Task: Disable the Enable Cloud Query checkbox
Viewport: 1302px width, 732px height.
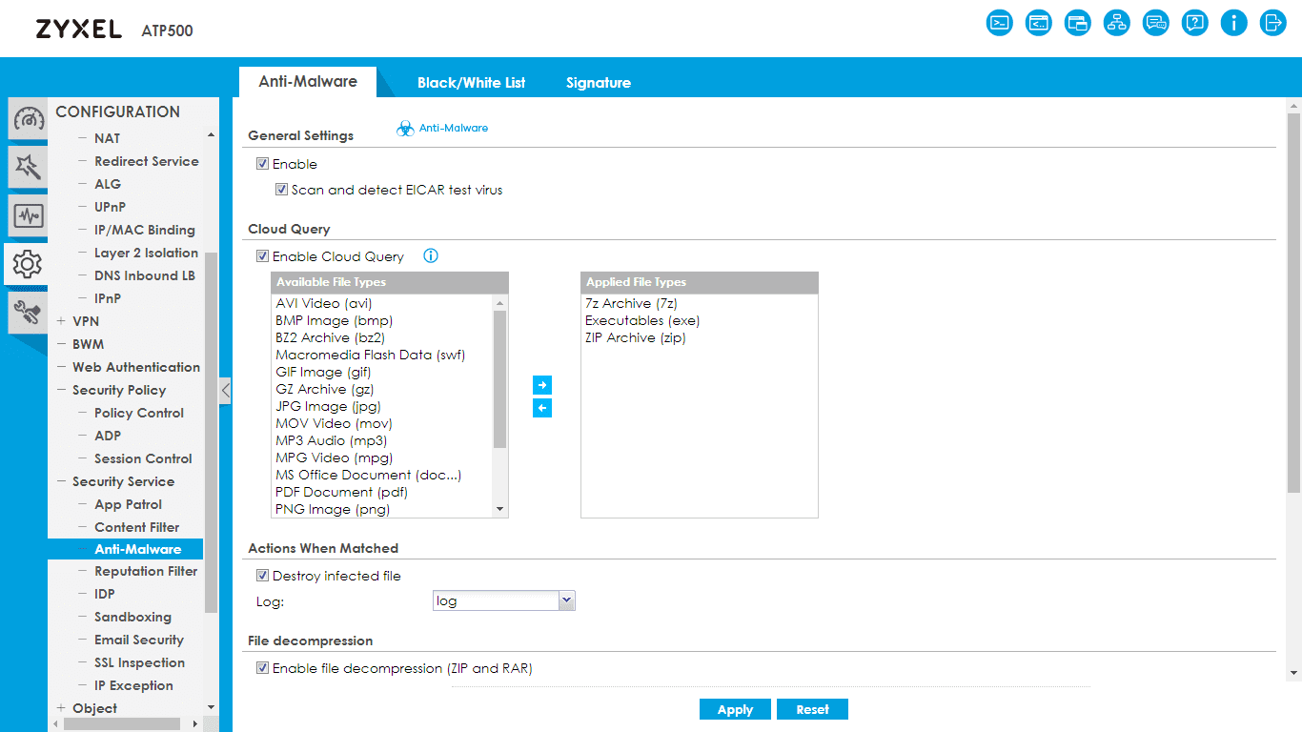Action: [x=262, y=256]
